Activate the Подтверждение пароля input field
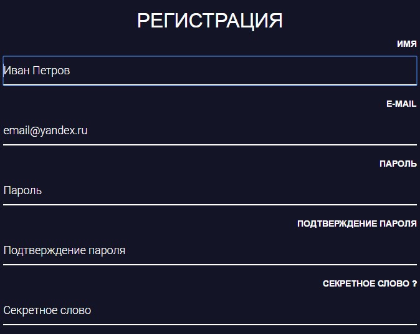The image size is (420, 334). 210,250
